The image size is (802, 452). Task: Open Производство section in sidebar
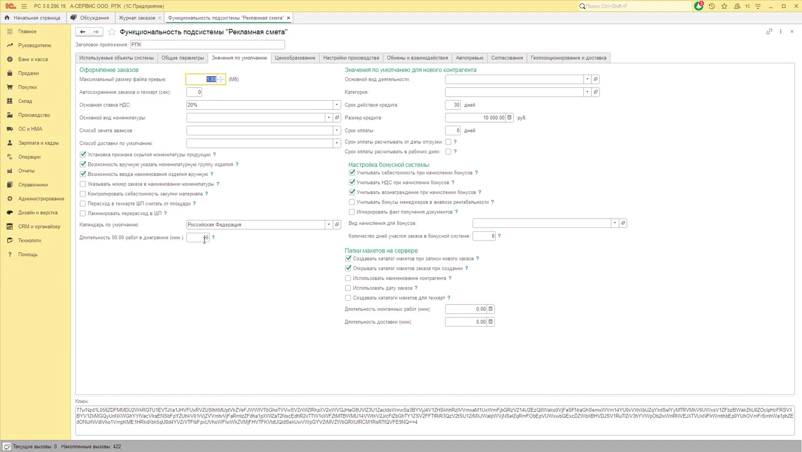(x=34, y=115)
